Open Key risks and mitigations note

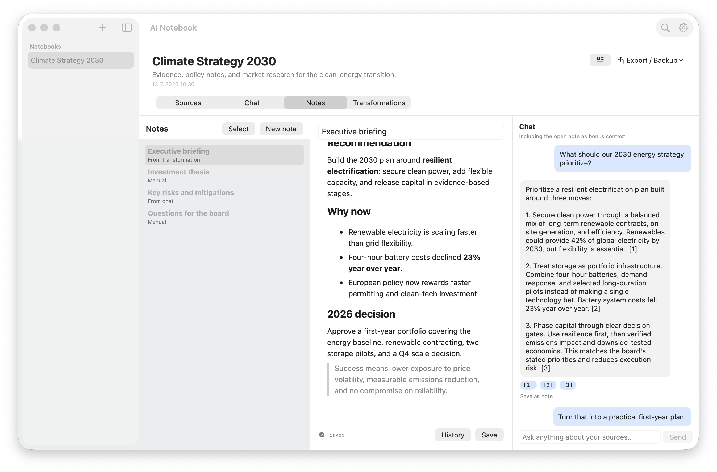[x=224, y=197]
